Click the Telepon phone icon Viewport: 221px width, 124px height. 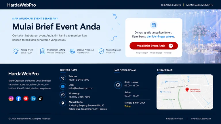click(63, 78)
